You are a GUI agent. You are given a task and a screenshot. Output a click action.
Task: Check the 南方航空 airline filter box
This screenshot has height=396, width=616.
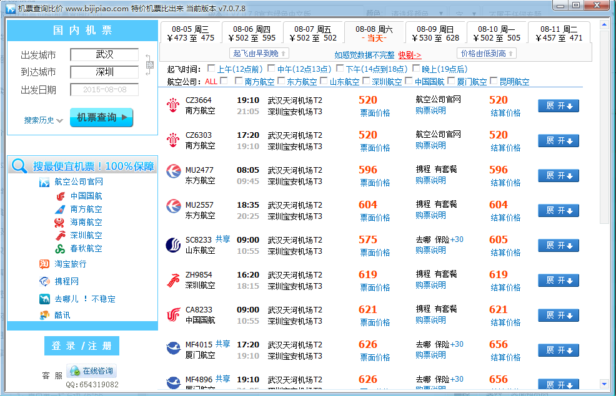(x=239, y=81)
